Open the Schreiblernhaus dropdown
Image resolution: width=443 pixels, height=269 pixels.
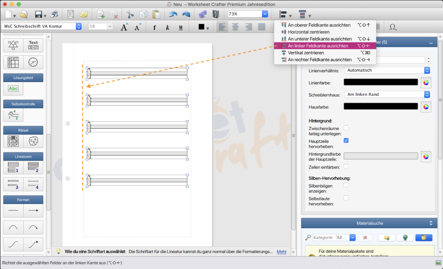click(387, 94)
